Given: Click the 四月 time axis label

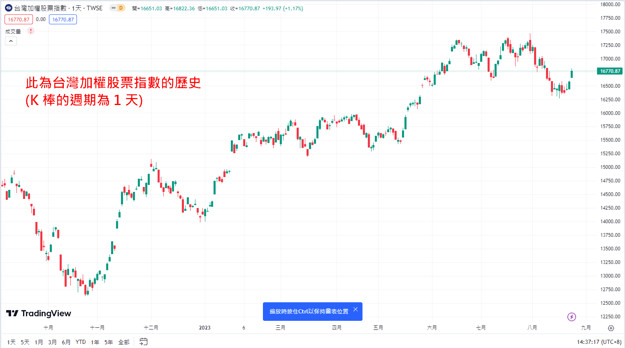Looking at the screenshot, I should (337, 328).
